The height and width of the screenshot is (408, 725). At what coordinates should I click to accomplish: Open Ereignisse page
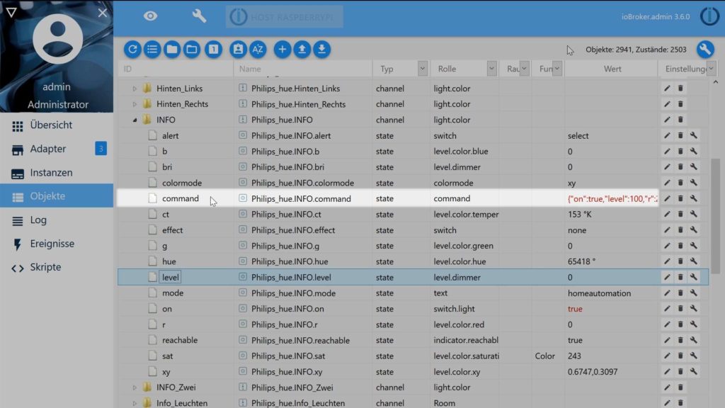pyautogui.click(x=57, y=244)
